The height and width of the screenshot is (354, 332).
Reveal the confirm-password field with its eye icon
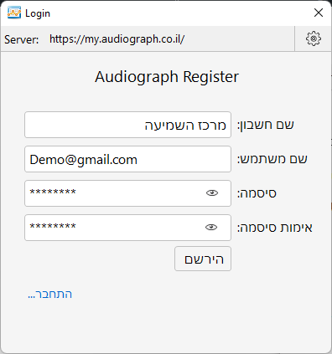(211, 228)
